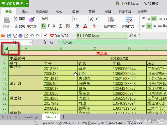167x125 pixels.
Task: Click the Paste clipboard icon
Action: click(7, 20)
